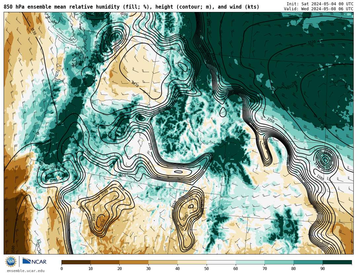The image size is (357, 275).
Task: Click the chart title text
Action: pyautogui.click(x=131, y=7)
